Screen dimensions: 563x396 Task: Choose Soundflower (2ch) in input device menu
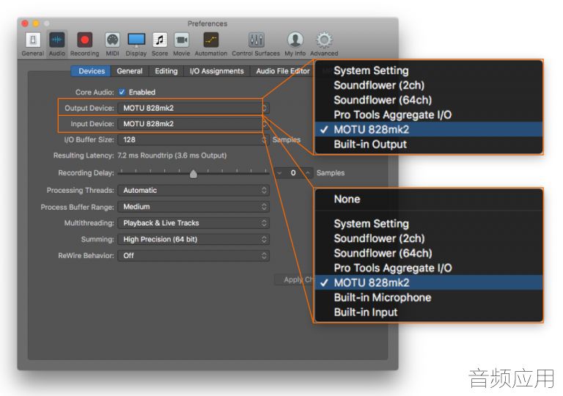(x=429, y=238)
